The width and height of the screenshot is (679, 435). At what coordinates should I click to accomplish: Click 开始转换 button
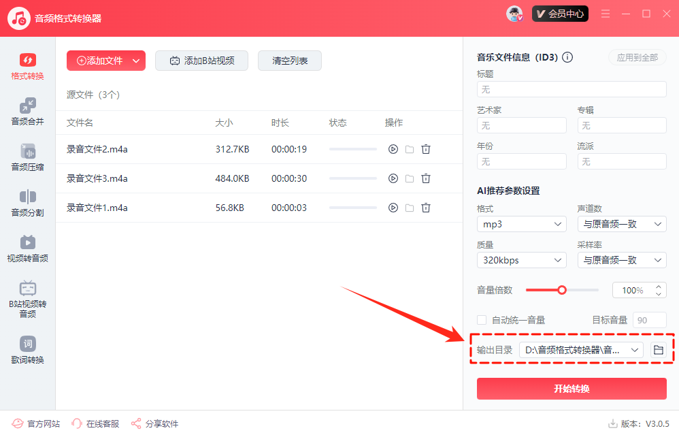(x=572, y=389)
